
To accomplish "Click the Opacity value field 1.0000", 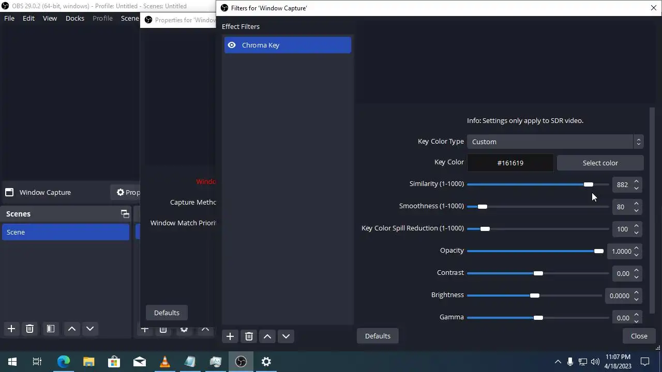I will click(621, 251).
